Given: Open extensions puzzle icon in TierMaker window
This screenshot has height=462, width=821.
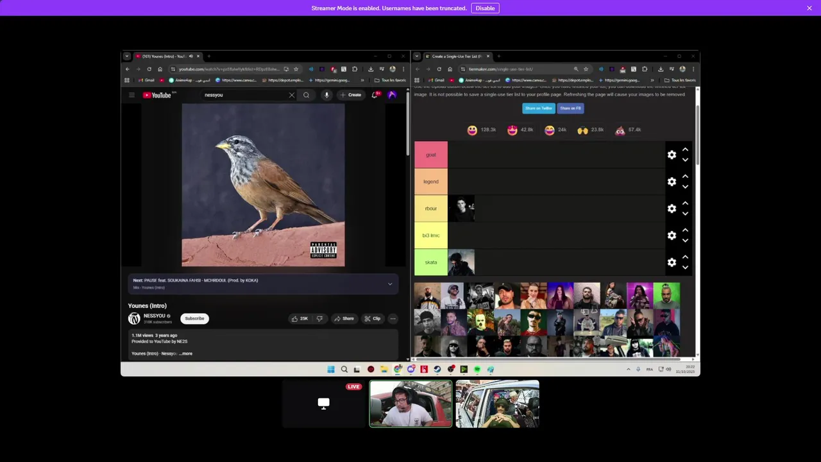Looking at the screenshot, I should click(645, 69).
